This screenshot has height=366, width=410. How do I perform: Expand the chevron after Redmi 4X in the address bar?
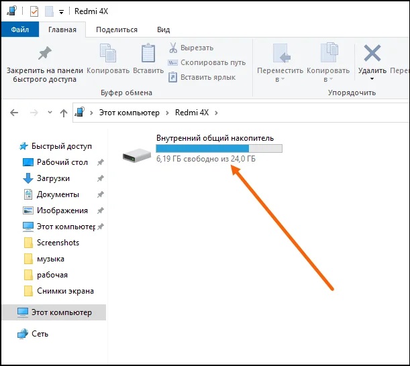coord(216,113)
